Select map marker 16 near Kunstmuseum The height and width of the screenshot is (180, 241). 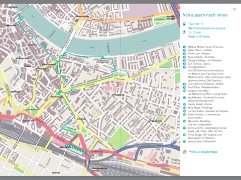pos(56,62)
